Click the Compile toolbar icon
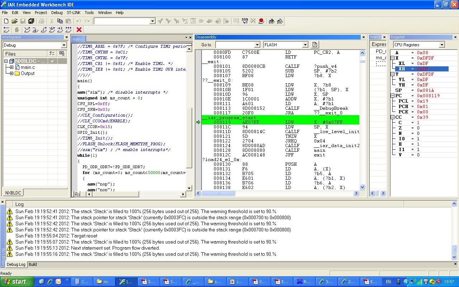Image resolution: width=459 pixels, height=287 pixels. point(236,21)
